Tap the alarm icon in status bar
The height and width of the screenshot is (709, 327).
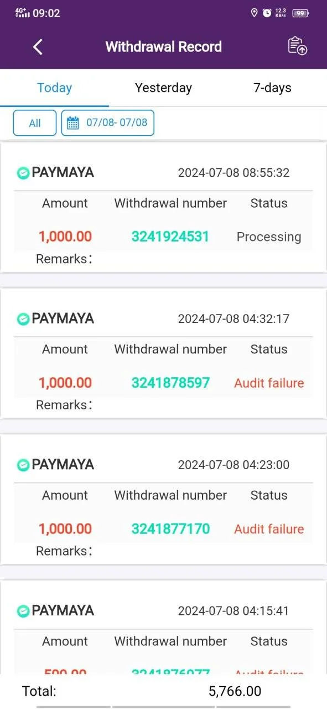coord(267,13)
